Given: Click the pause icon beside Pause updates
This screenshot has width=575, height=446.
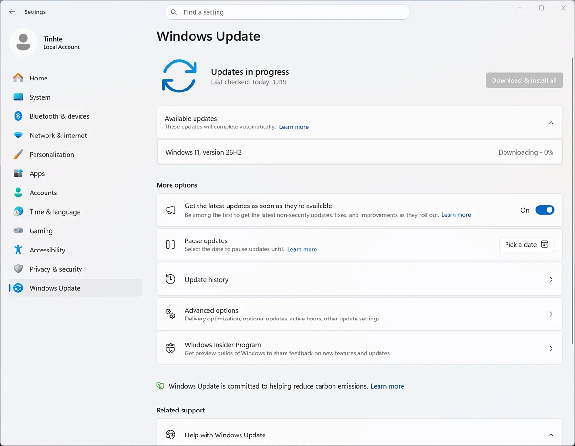Looking at the screenshot, I should click(x=171, y=245).
